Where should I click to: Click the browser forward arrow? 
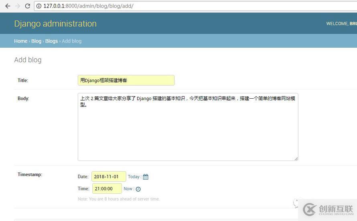tap(18, 6)
